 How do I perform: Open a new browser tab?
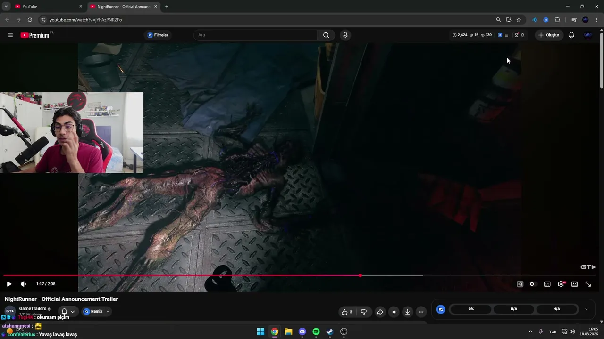[167, 7]
